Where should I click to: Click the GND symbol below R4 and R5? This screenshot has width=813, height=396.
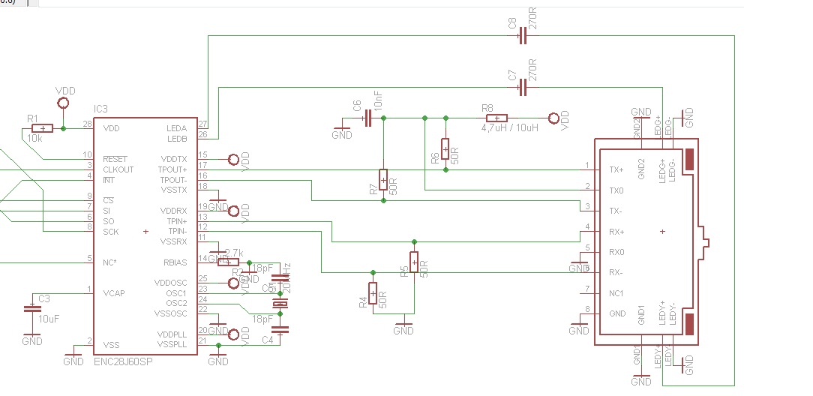coord(403,328)
